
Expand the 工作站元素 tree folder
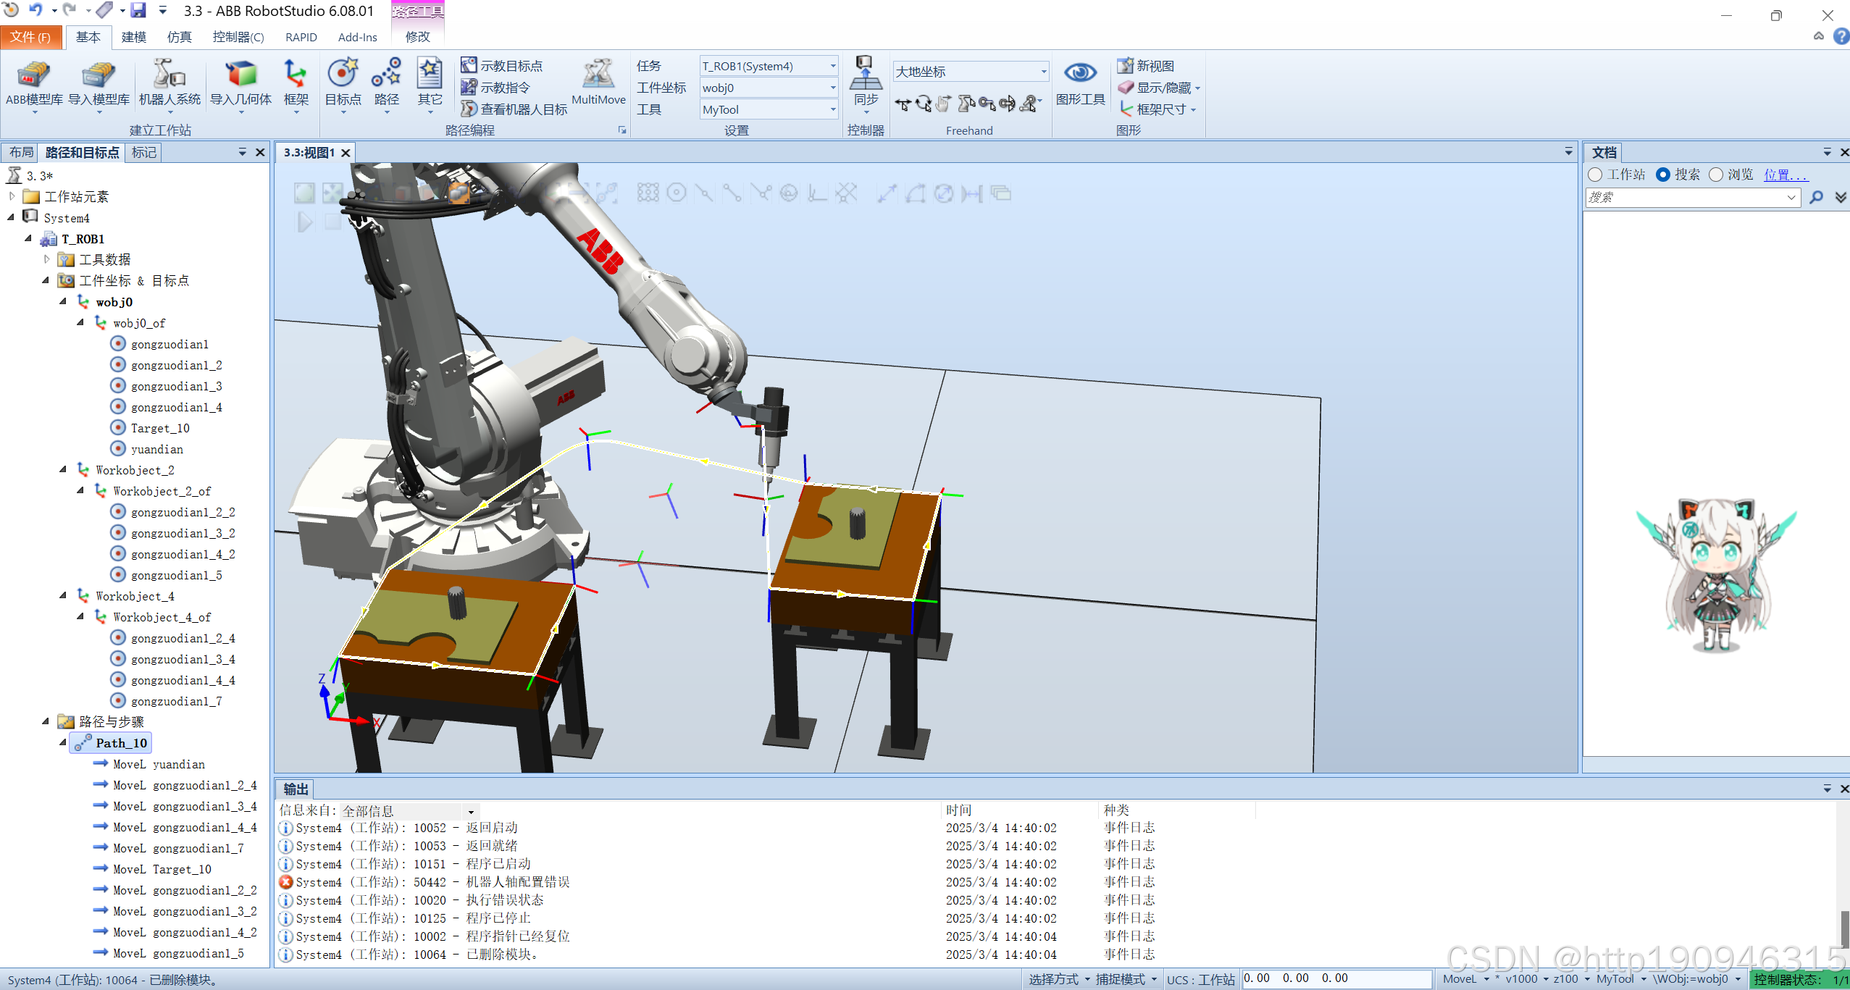click(12, 196)
